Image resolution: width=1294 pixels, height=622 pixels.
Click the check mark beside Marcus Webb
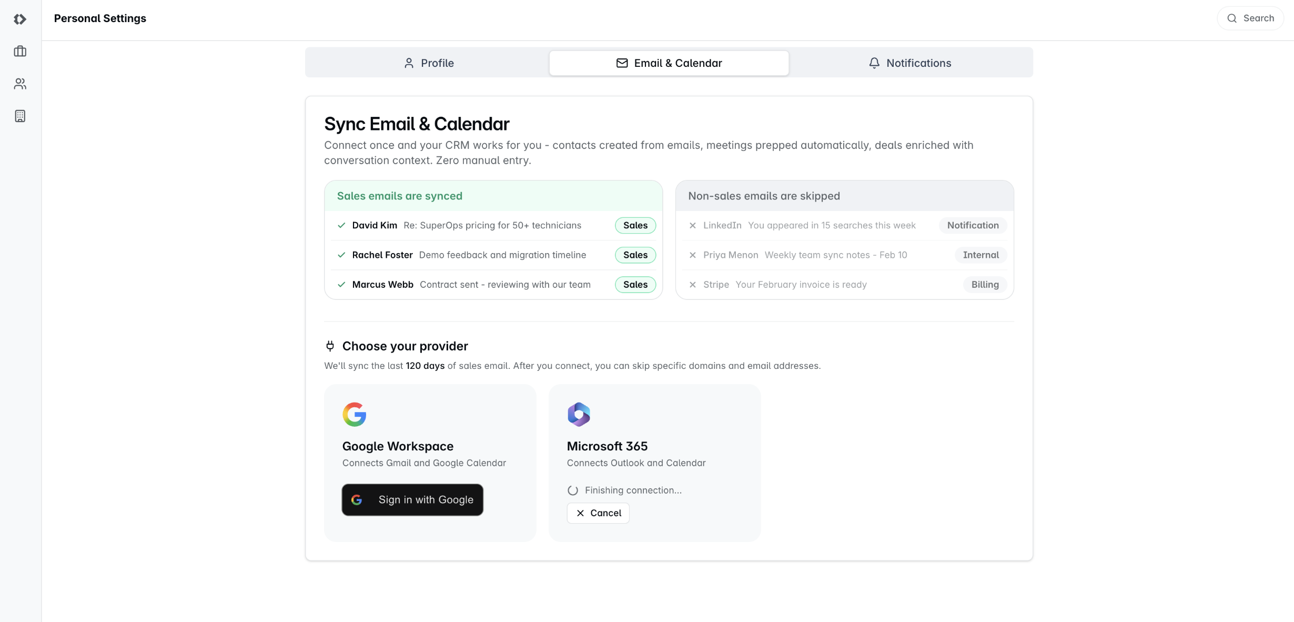[x=341, y=285]
